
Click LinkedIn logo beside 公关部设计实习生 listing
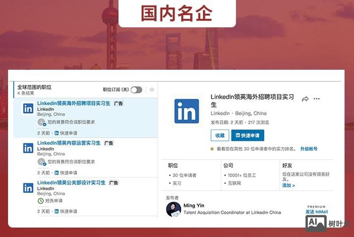28,188
